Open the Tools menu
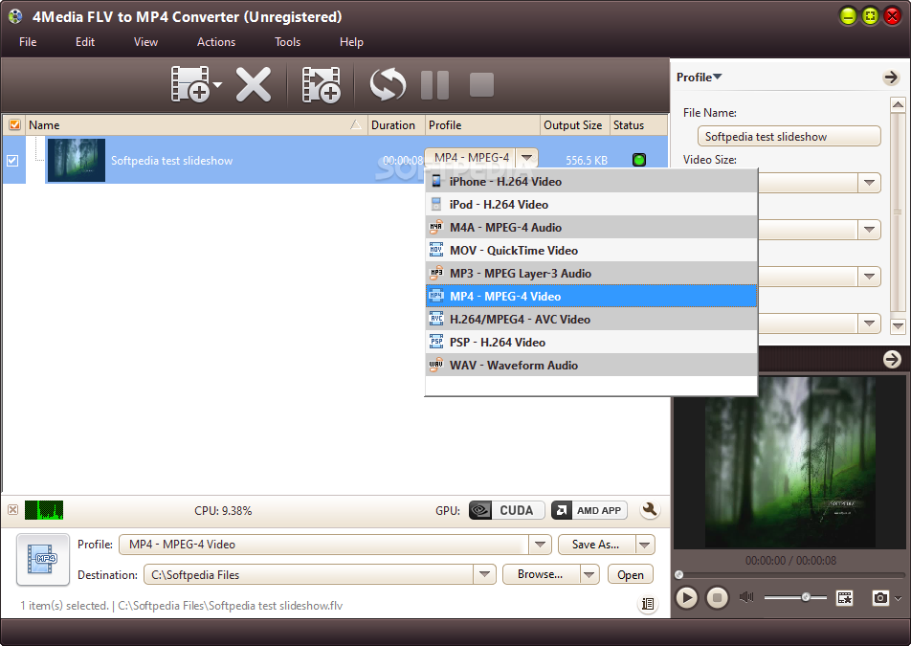 click(288, 42)
